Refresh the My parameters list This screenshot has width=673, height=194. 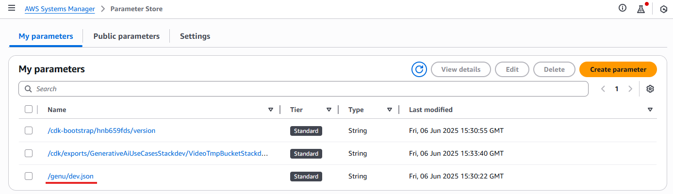click(x=419, y=69)
